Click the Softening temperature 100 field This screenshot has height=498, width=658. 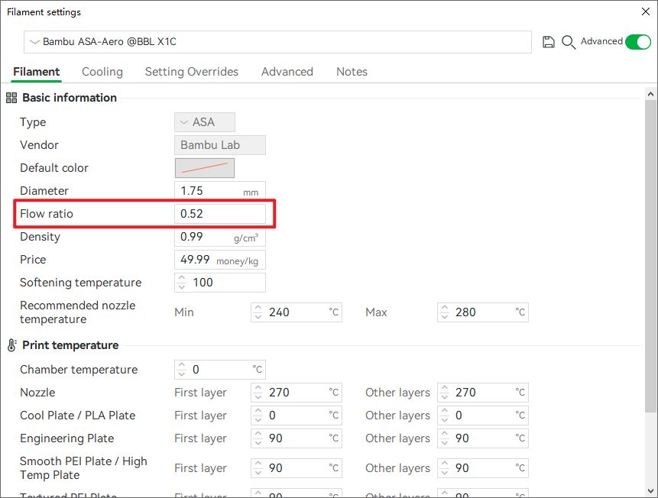click(220, 283)
